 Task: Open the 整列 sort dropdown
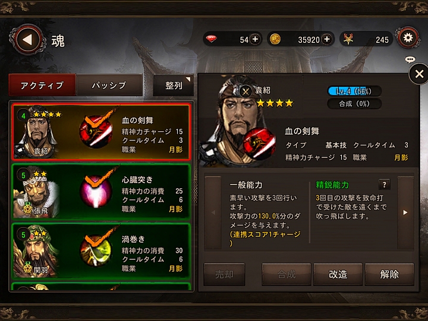point(174,85)
